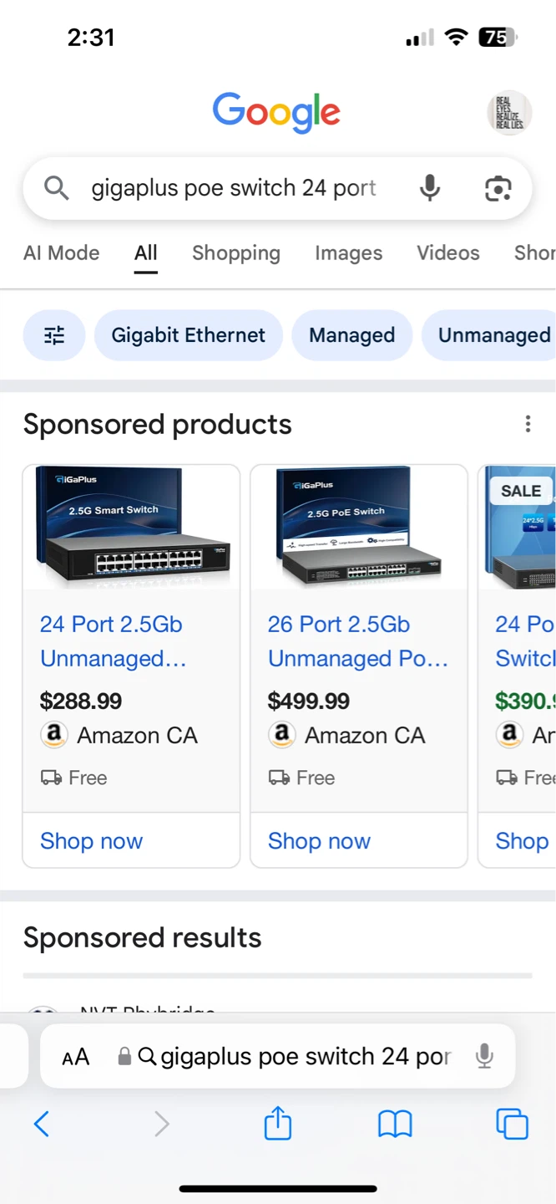Toggle the Managed filter chip
556x1204 pixels.
click(x=351, y=335)
